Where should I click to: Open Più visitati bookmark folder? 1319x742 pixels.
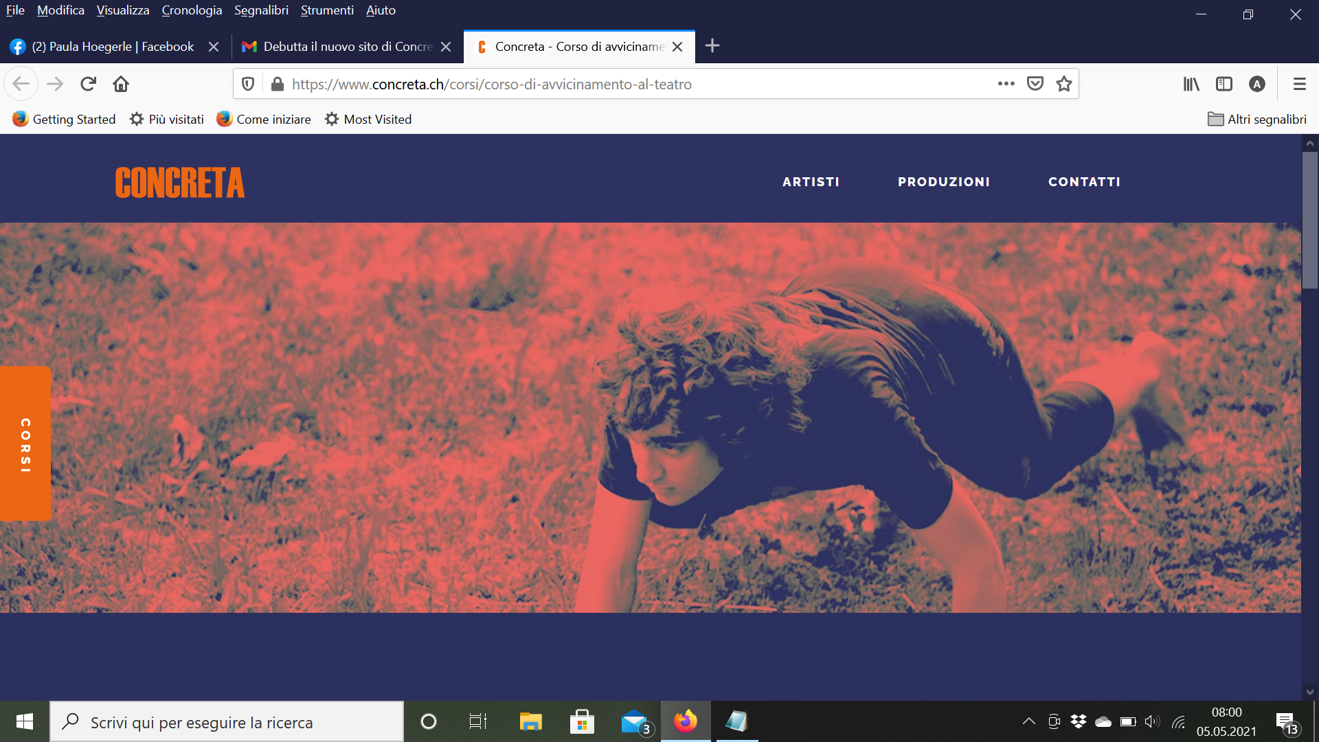coord(167,119)
